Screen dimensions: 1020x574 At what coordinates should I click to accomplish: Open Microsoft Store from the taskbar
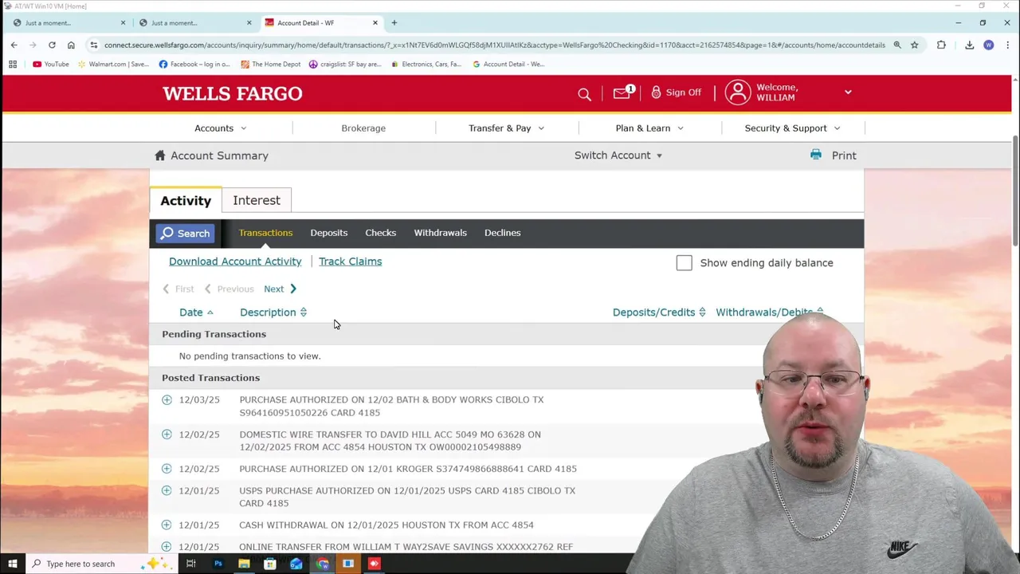pos(270,564)
